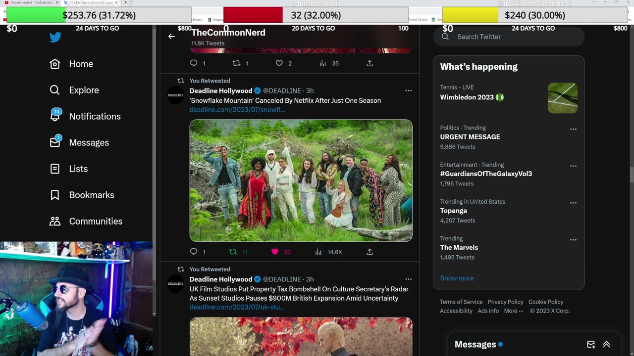Click Deadline avatar on UK Film Studios tweet
634x356 pixels.
tap(175, 283)
